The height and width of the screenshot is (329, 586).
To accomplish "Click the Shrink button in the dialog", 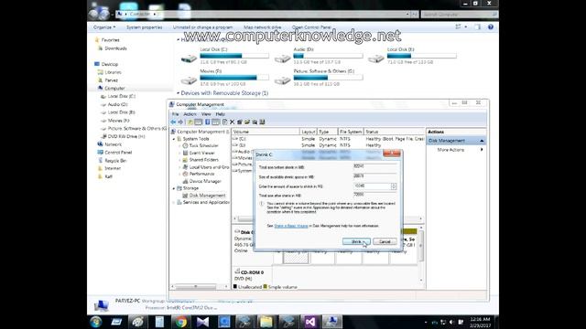I will 356,241.
